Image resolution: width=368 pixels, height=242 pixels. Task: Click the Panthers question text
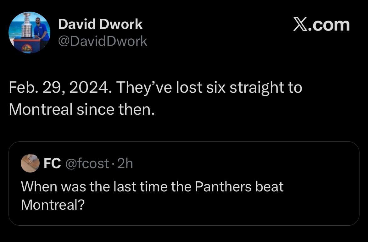(152, 186)
